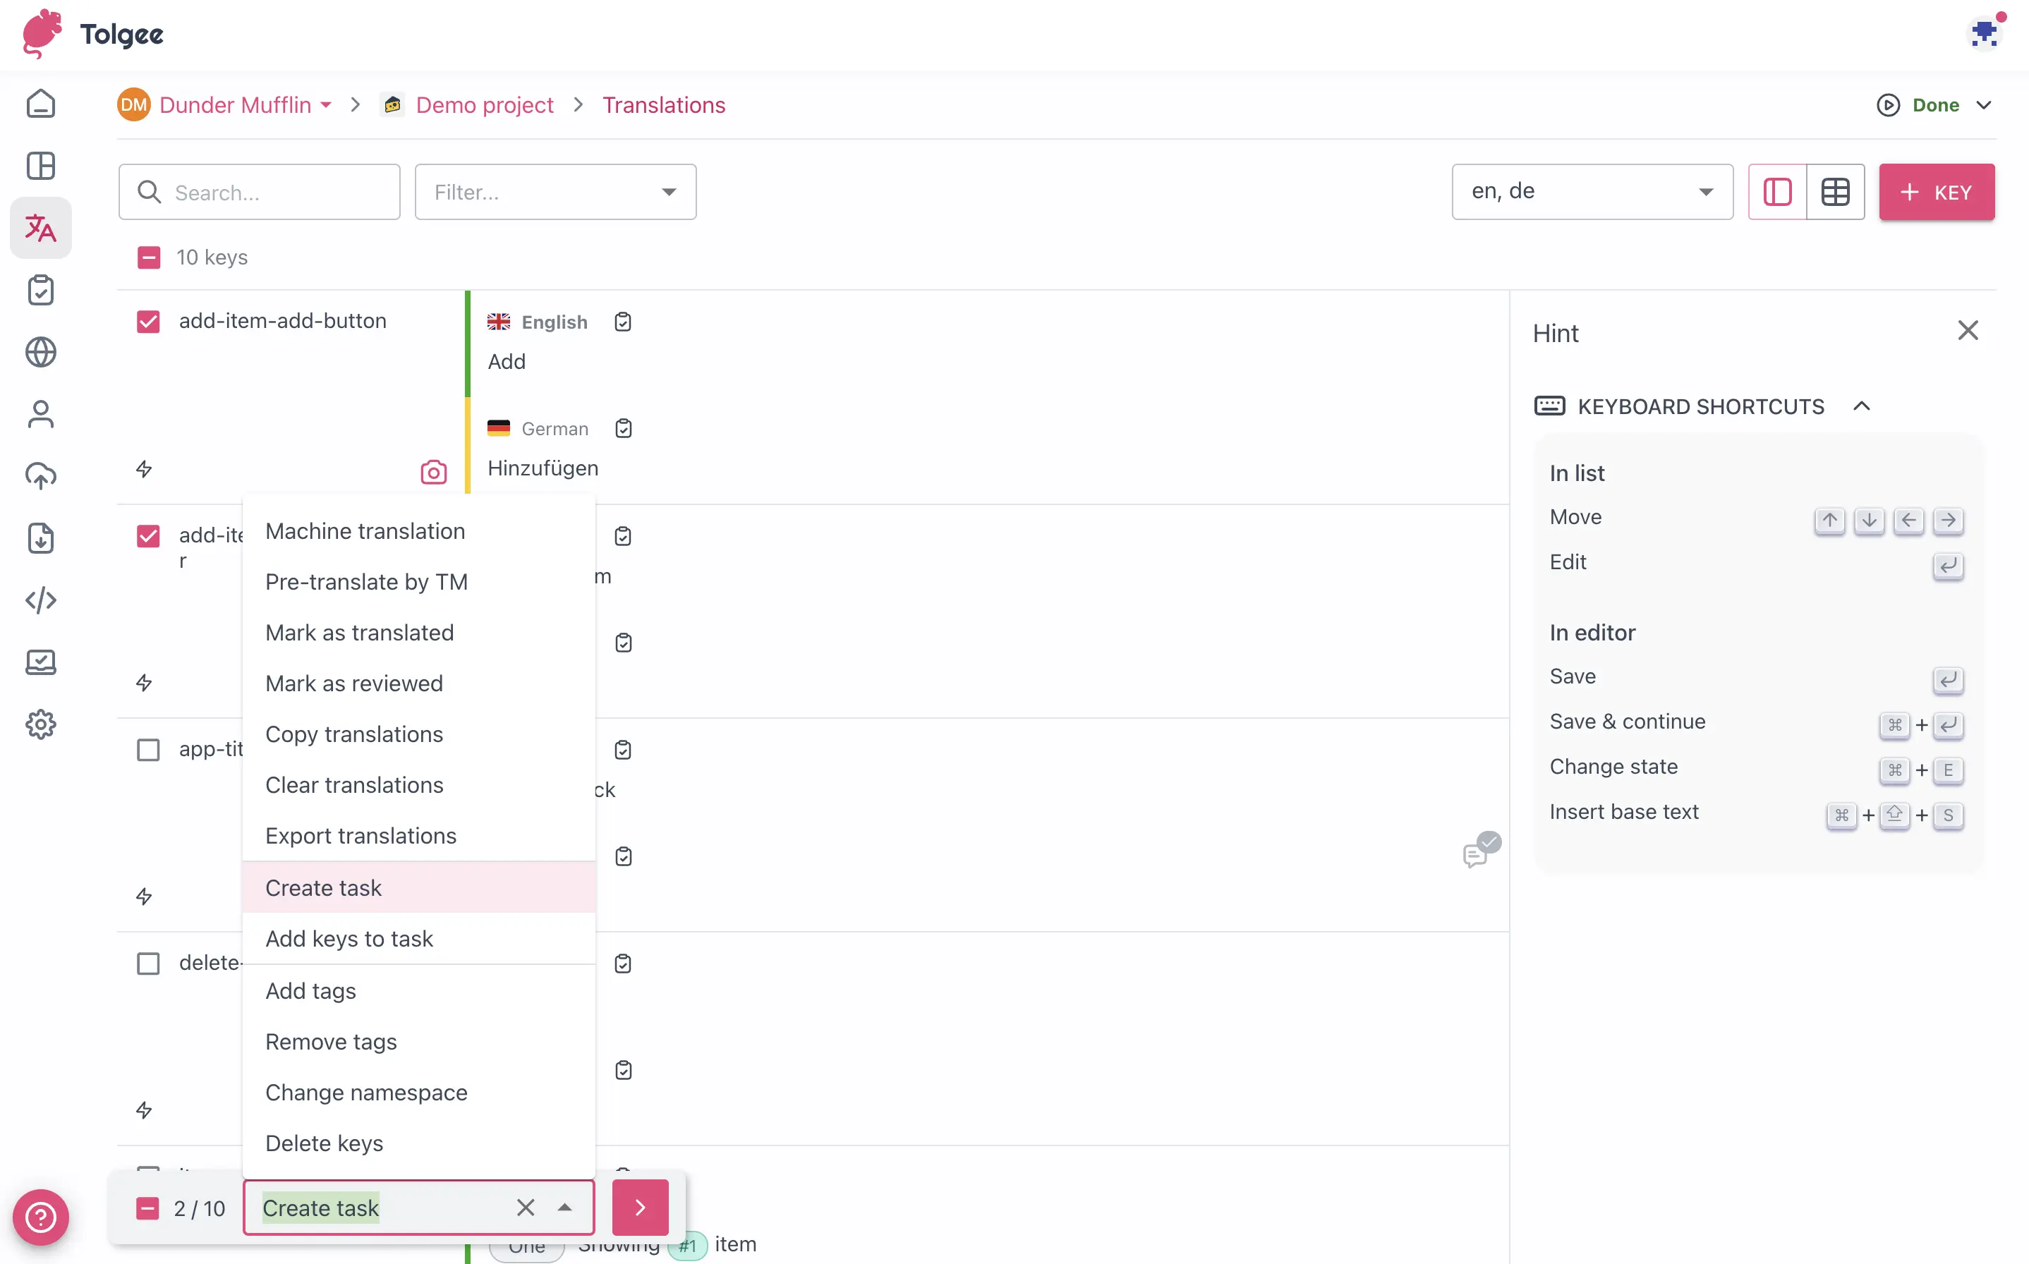The image size is (2029, 1264).
Task: Toggle checkbox for add-item-add-button key
Action: [147, 320]
